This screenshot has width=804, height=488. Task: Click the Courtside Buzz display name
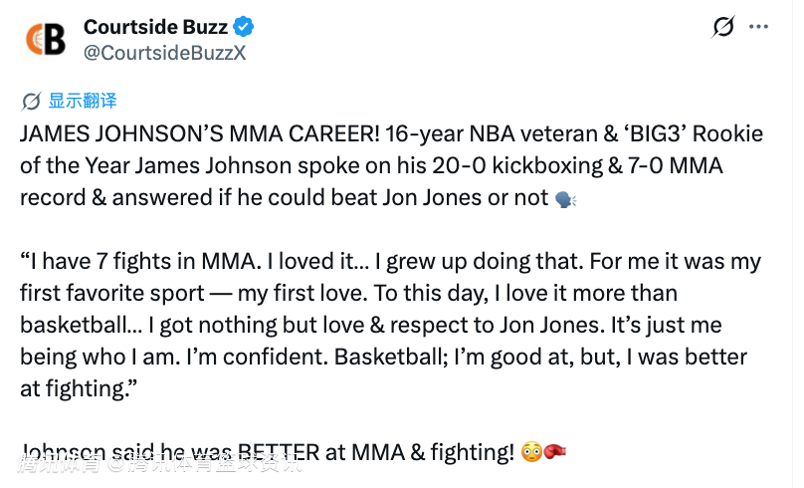155,27
